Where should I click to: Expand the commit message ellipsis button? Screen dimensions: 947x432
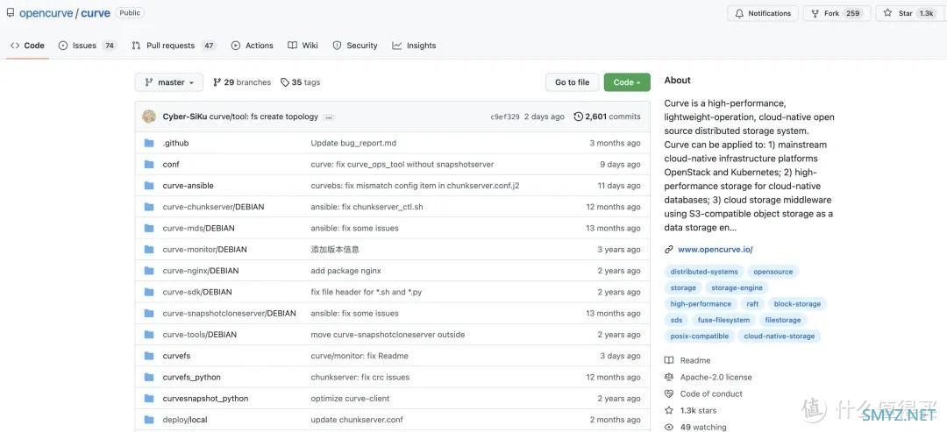[x=329, y=117]
